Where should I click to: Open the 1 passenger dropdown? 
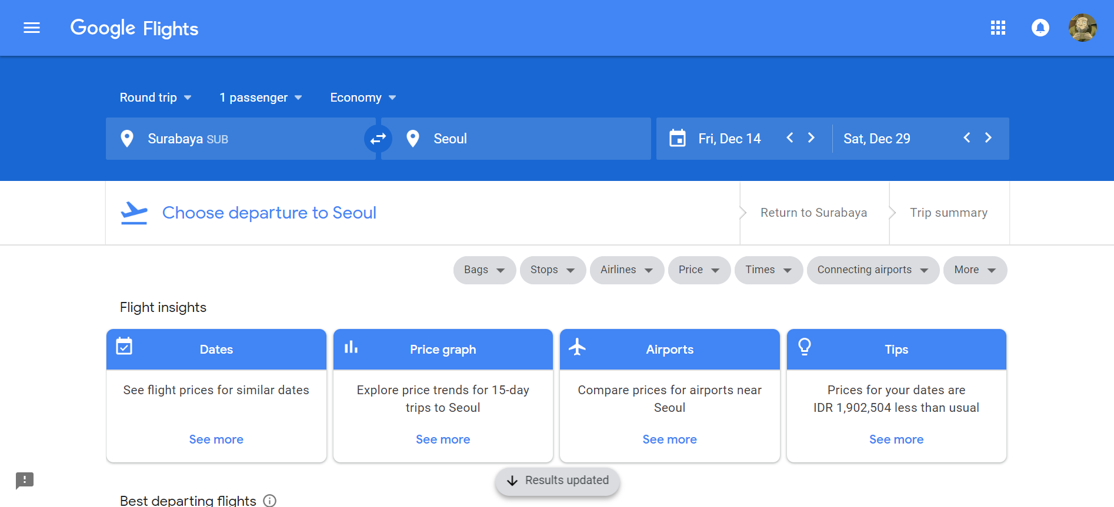tap(261, 98)
